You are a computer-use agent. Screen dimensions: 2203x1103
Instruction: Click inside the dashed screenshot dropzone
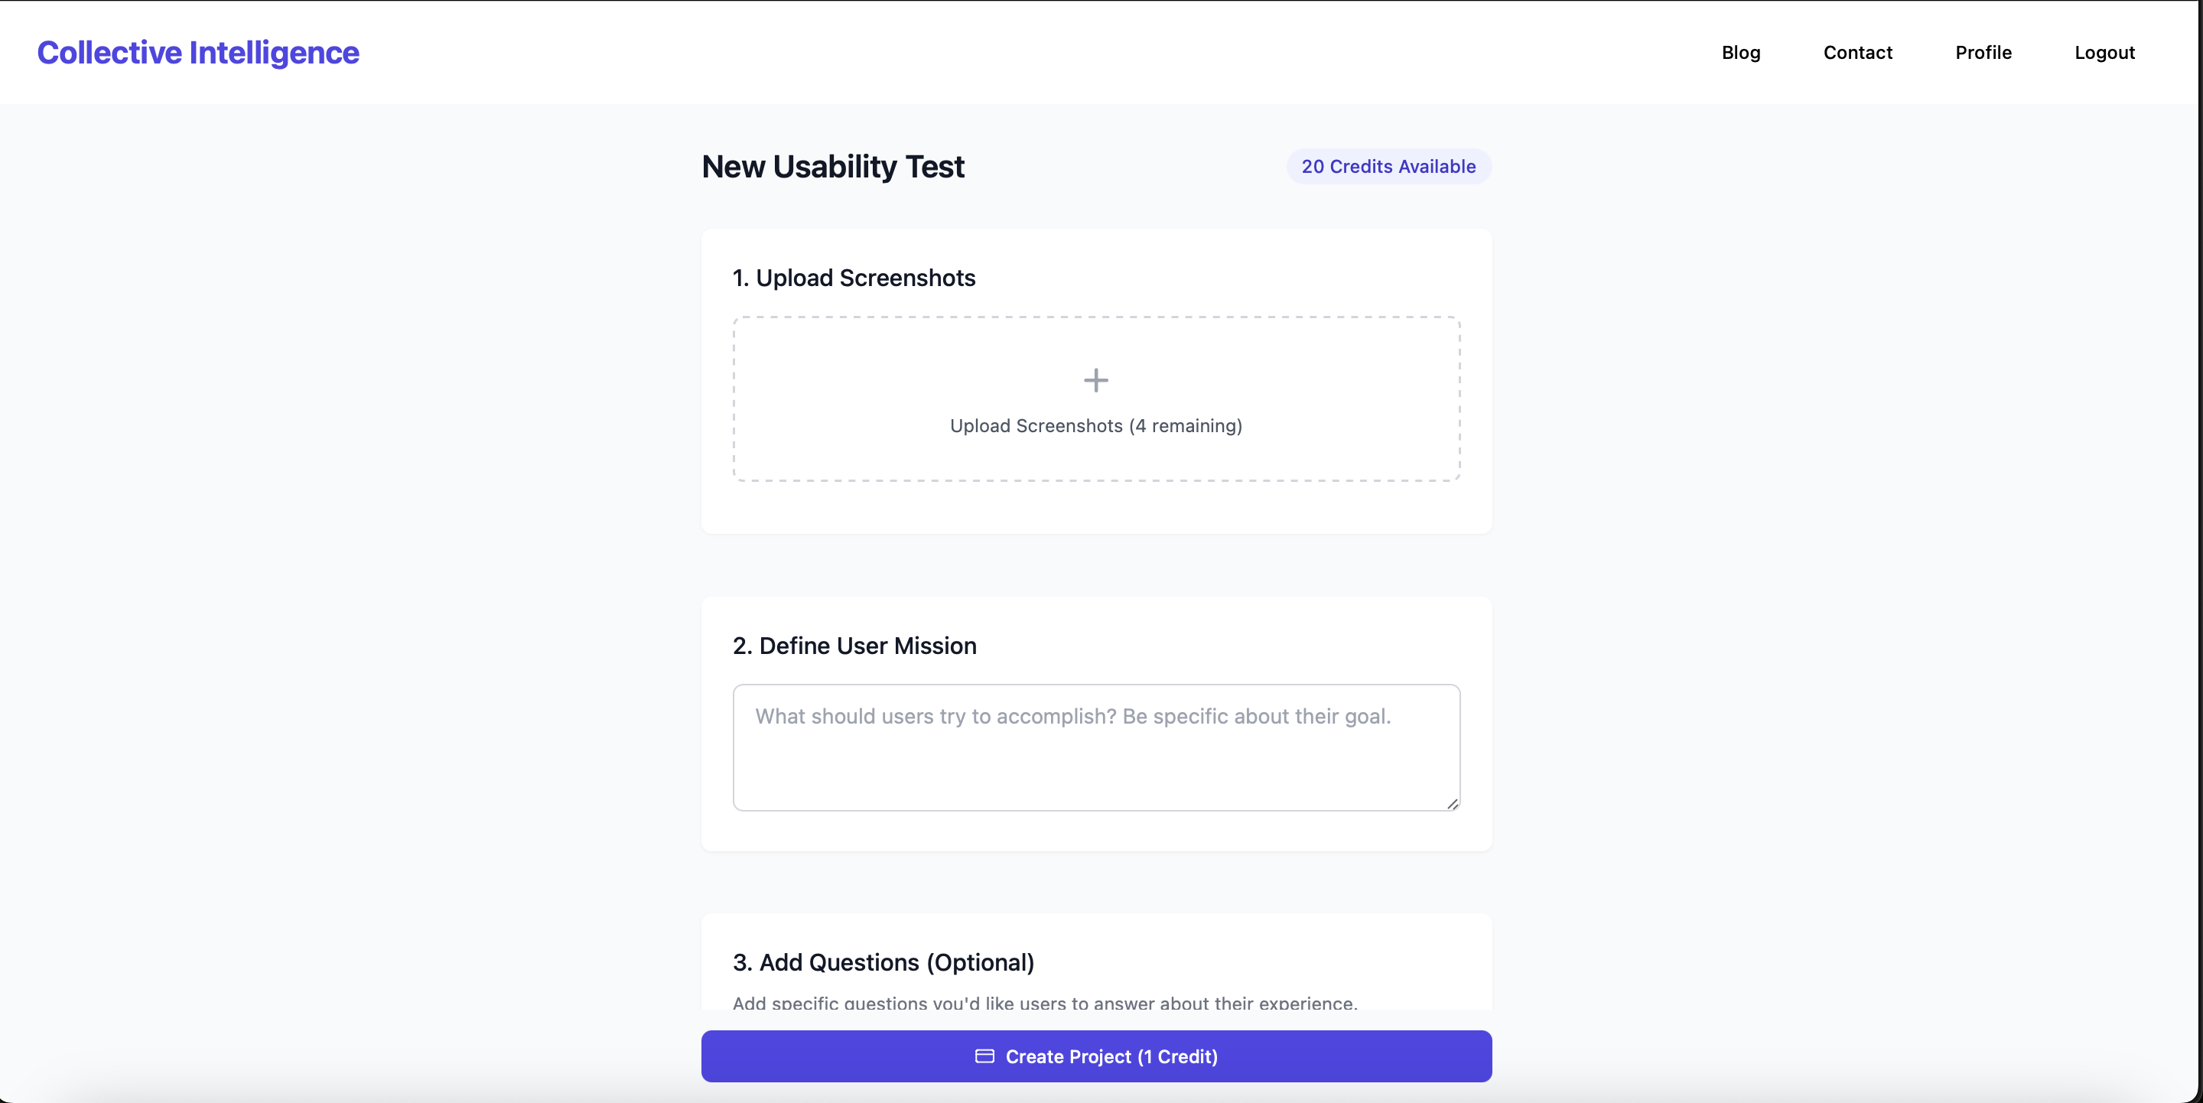tap(1095, 399)
